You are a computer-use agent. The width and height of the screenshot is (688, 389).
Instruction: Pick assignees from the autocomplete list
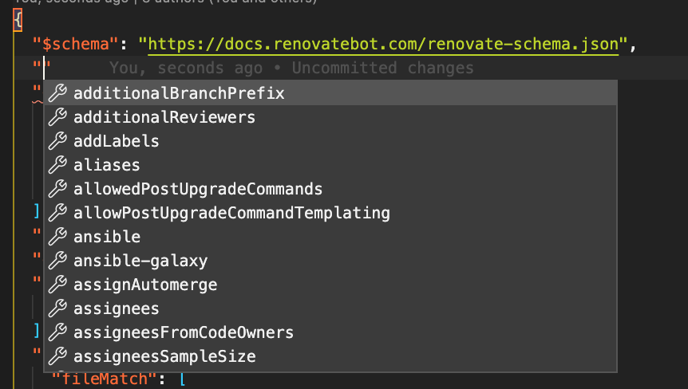(330, 308)
